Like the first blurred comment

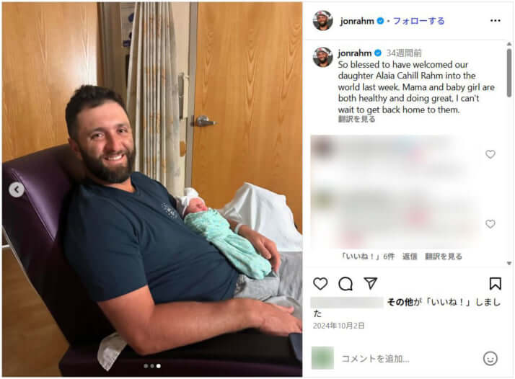[490, 154]
